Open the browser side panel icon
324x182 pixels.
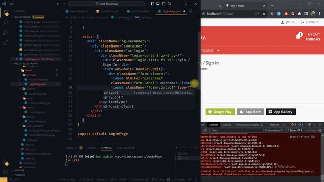(x=306, y=14)
